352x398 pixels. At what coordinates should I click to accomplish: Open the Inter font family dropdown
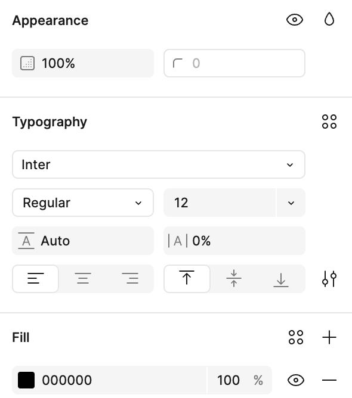[159, 164]
